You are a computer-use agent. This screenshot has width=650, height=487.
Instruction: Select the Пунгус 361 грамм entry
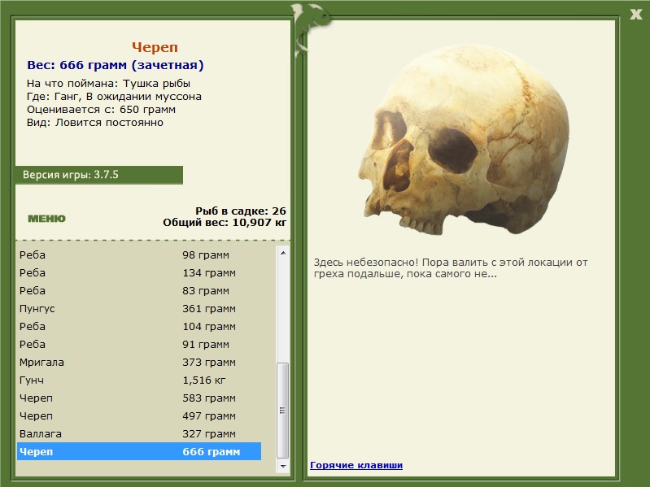(x=138, y=309)
